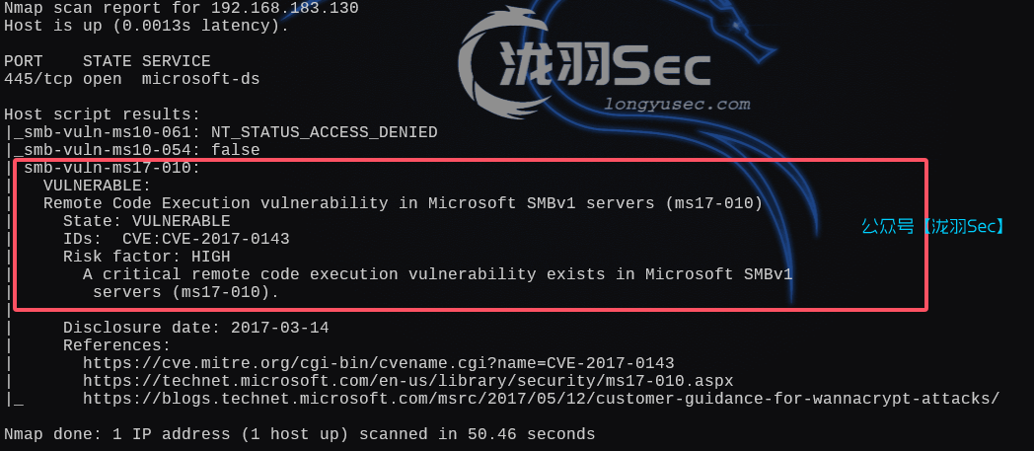Viewport: 1034px width, 451px height.
Task: Click the cyan 公众号【泷羽Sec】 label
Action: point(933,226)
